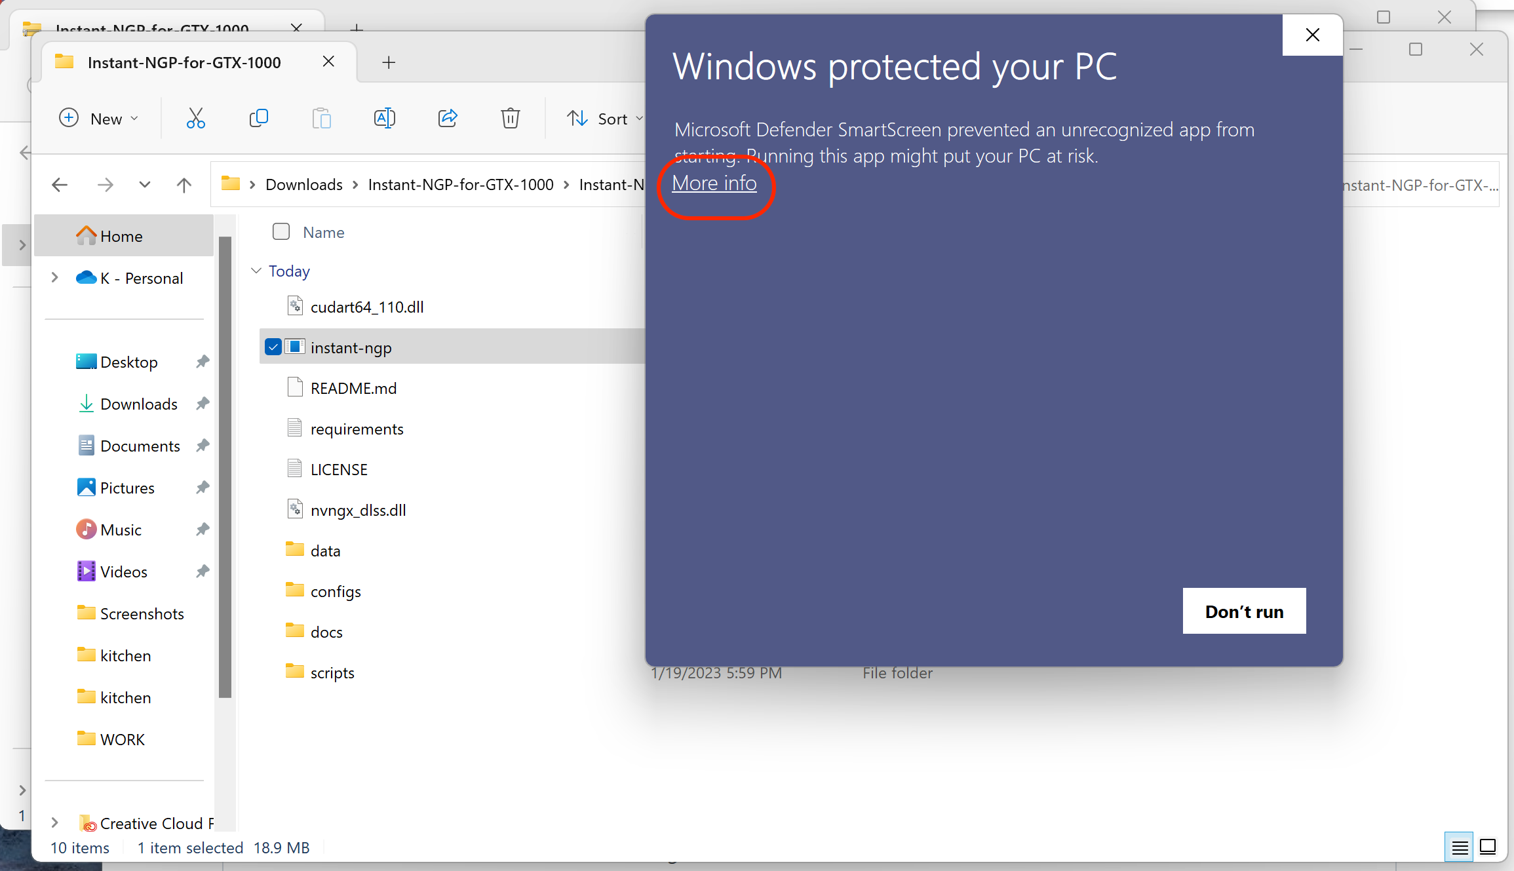
Task: Expand K - Personal OneDrive node
Action: tap(55, 278)
